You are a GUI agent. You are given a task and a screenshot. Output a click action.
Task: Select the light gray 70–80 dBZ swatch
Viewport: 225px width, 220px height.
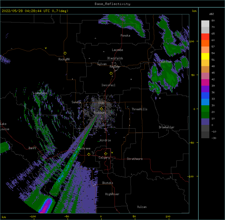pyautogui.click(x=205, y=24)
